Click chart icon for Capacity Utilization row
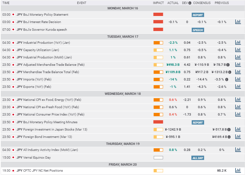Image resolution: width=245 pixels, height=175 pixels. (238, 50)
